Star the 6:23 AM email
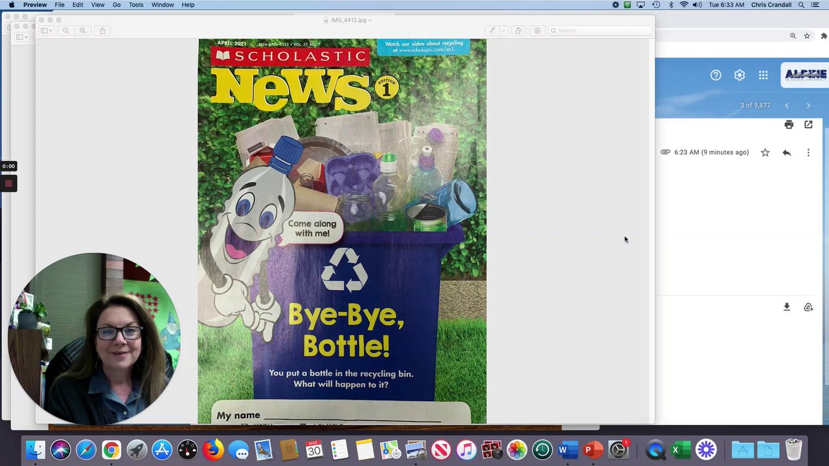This screenshot has height=466, width=829. [765, 153]
